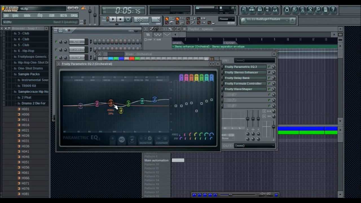Open the second main menu item
Image resolution: width=361 pixels, height=203 pixels.
click(x=15, y=15)
